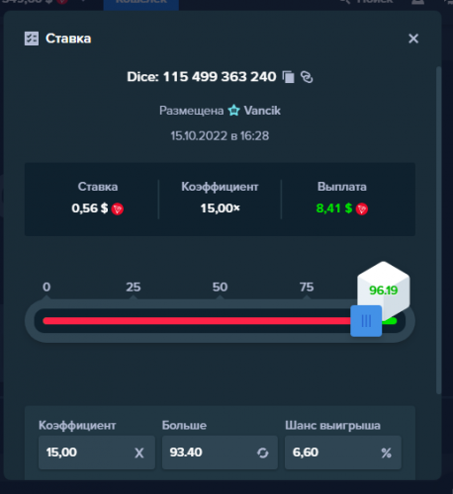Click the Tron coin icon beside 8,41 $

(362, 208)
